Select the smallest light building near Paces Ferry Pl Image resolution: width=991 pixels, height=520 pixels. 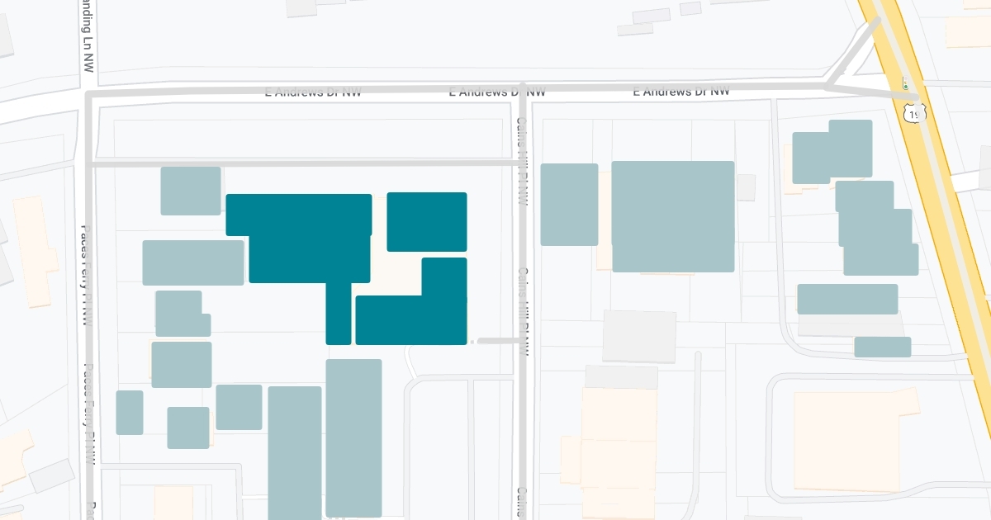(130, 412)
